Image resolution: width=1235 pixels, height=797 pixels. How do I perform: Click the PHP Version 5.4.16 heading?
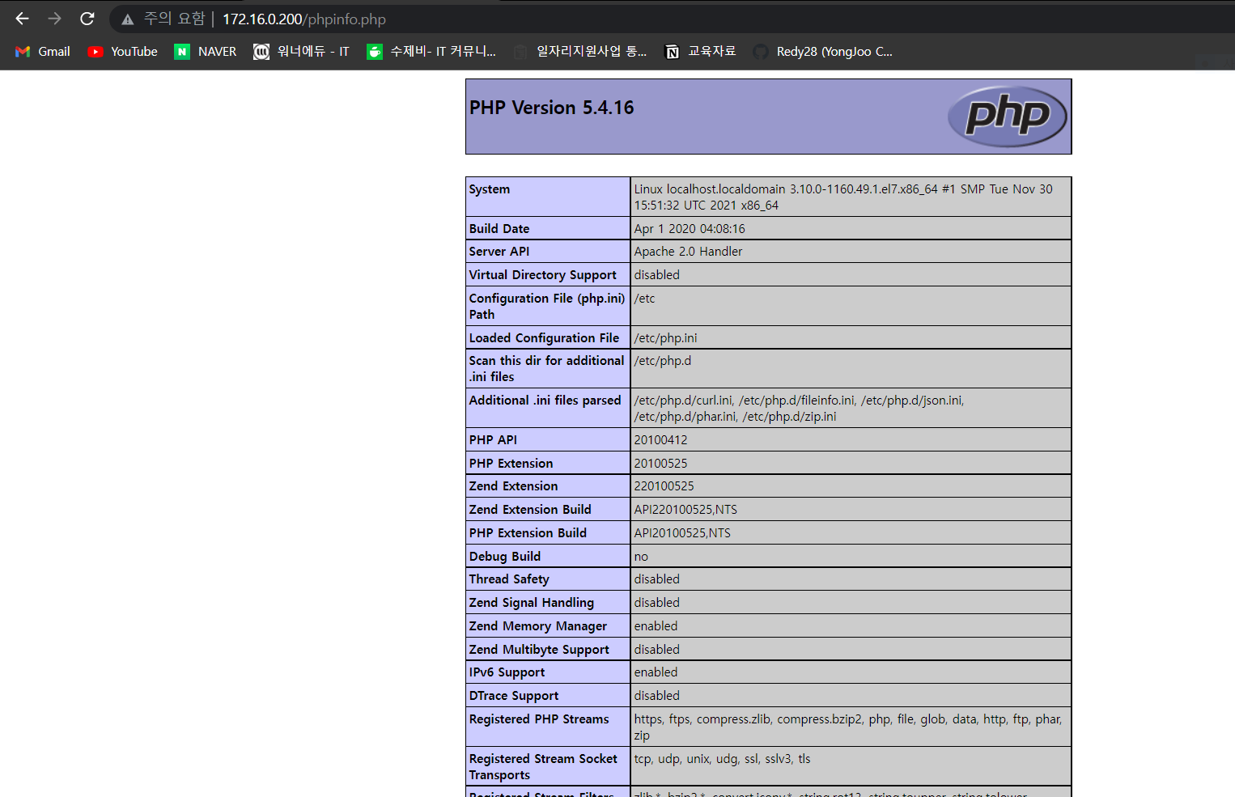(552, 108)
